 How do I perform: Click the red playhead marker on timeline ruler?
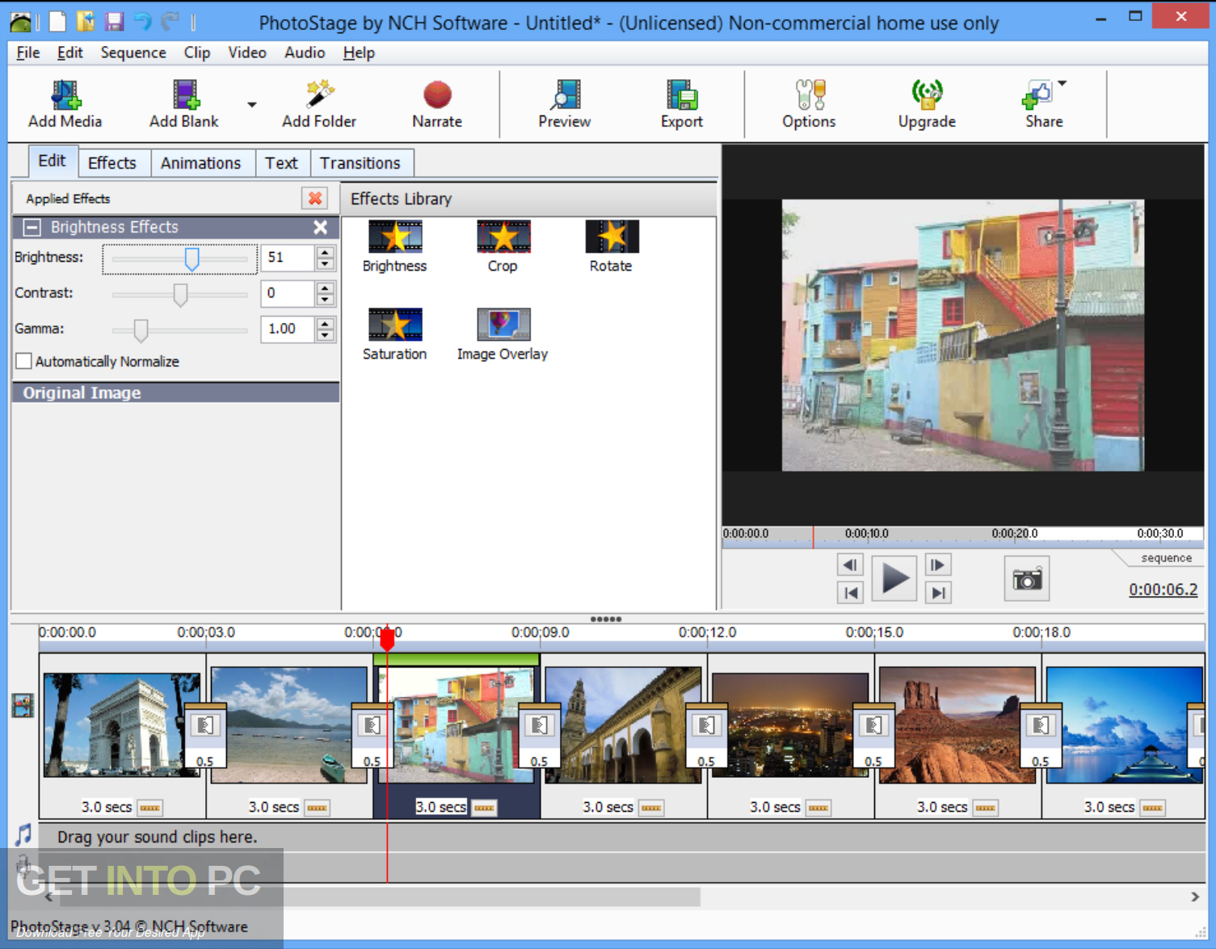pos(387,639)
